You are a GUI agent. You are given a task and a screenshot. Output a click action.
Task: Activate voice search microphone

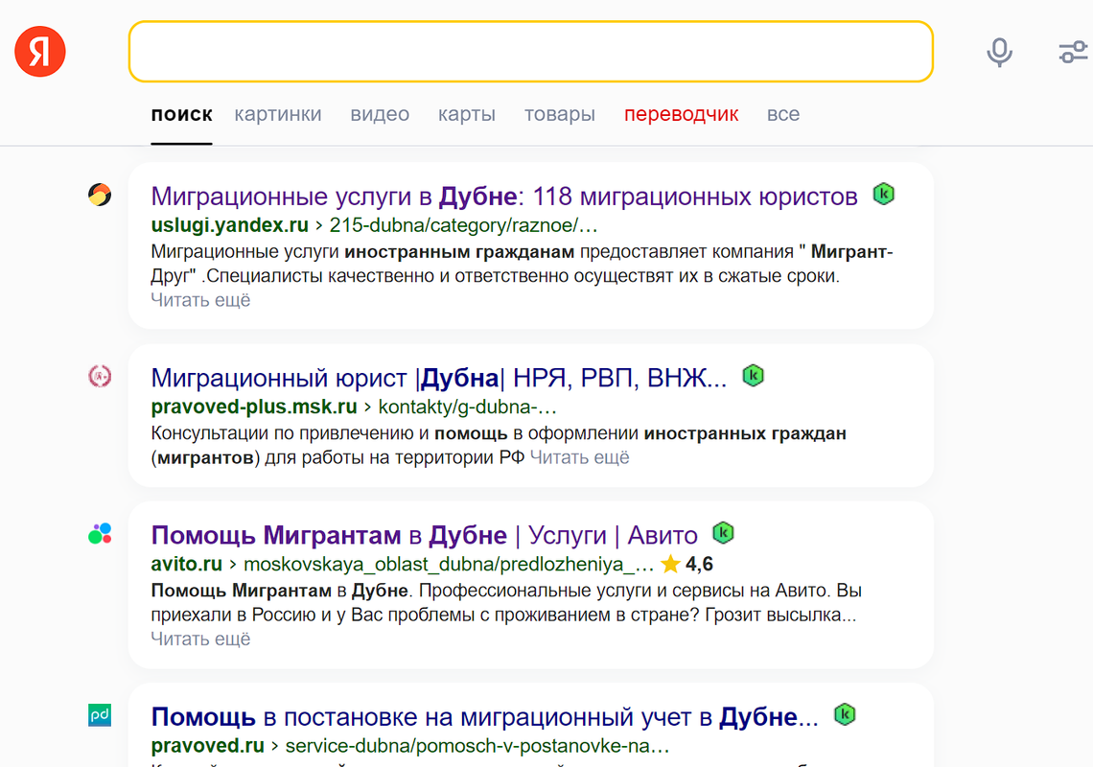(x=999, y=53)
